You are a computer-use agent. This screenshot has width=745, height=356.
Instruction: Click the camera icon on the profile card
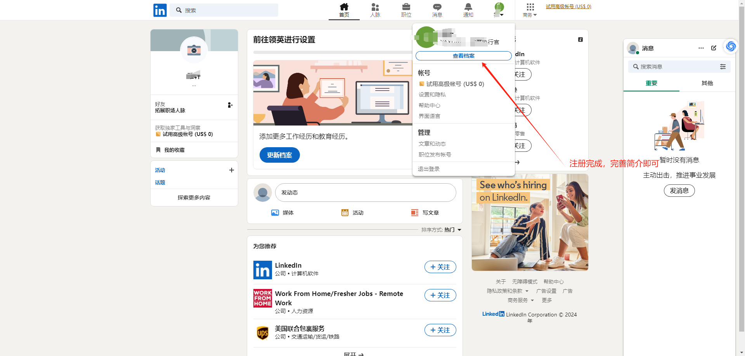click(x=194, y=50)
